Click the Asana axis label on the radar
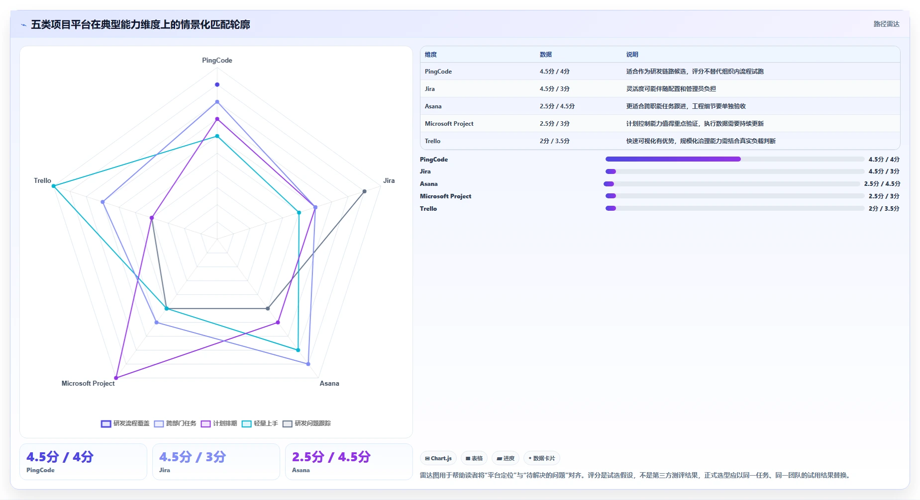This screenshot has height=500, width=920. [329, 383]
